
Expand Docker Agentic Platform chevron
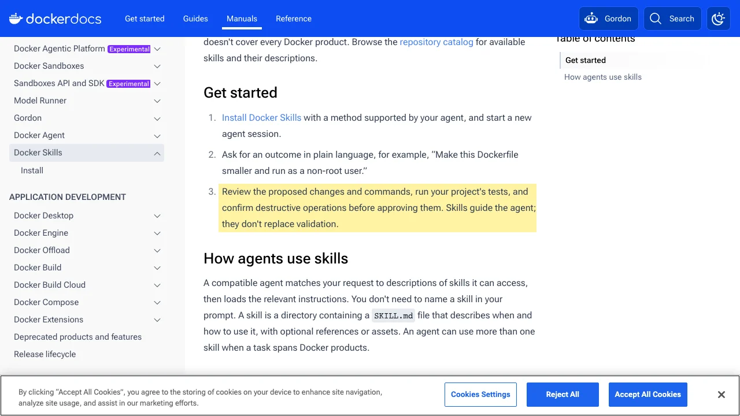point(157,49)
